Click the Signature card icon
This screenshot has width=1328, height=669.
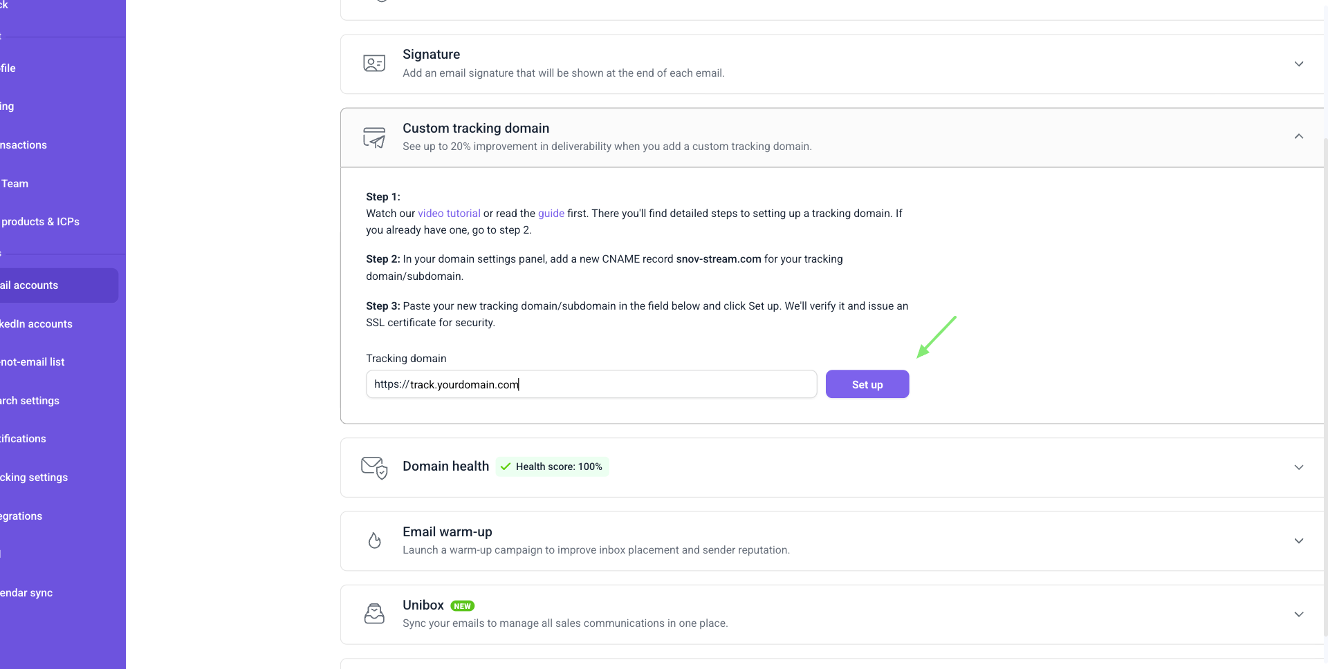pos(374,64)
